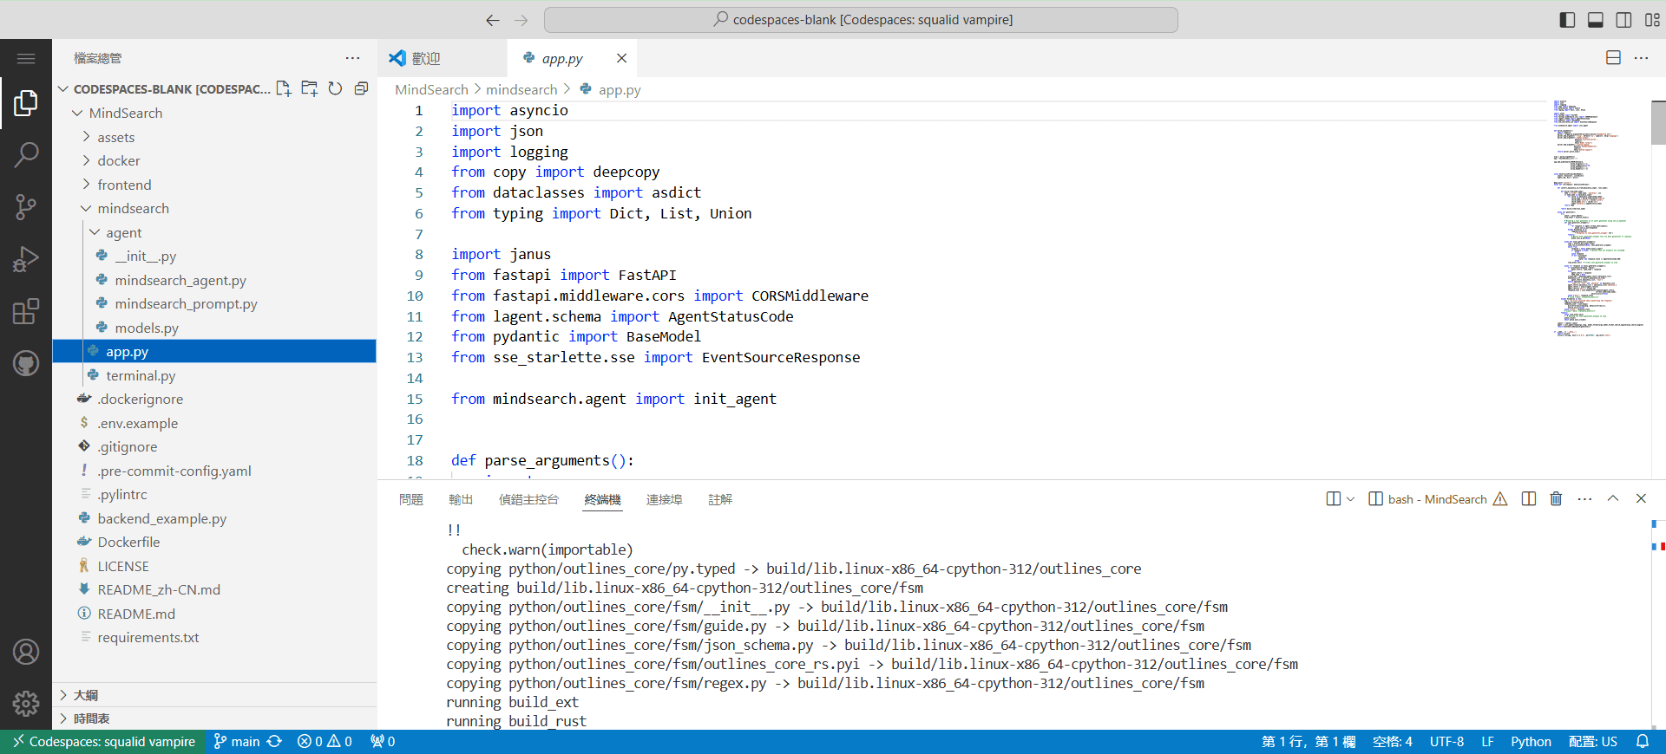Split the editor with the layout icon

click(1614, 58)
